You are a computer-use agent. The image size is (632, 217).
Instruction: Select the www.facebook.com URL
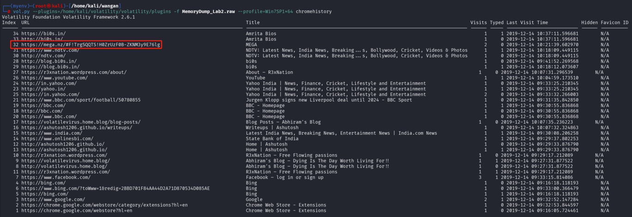[x=56, y=177]
